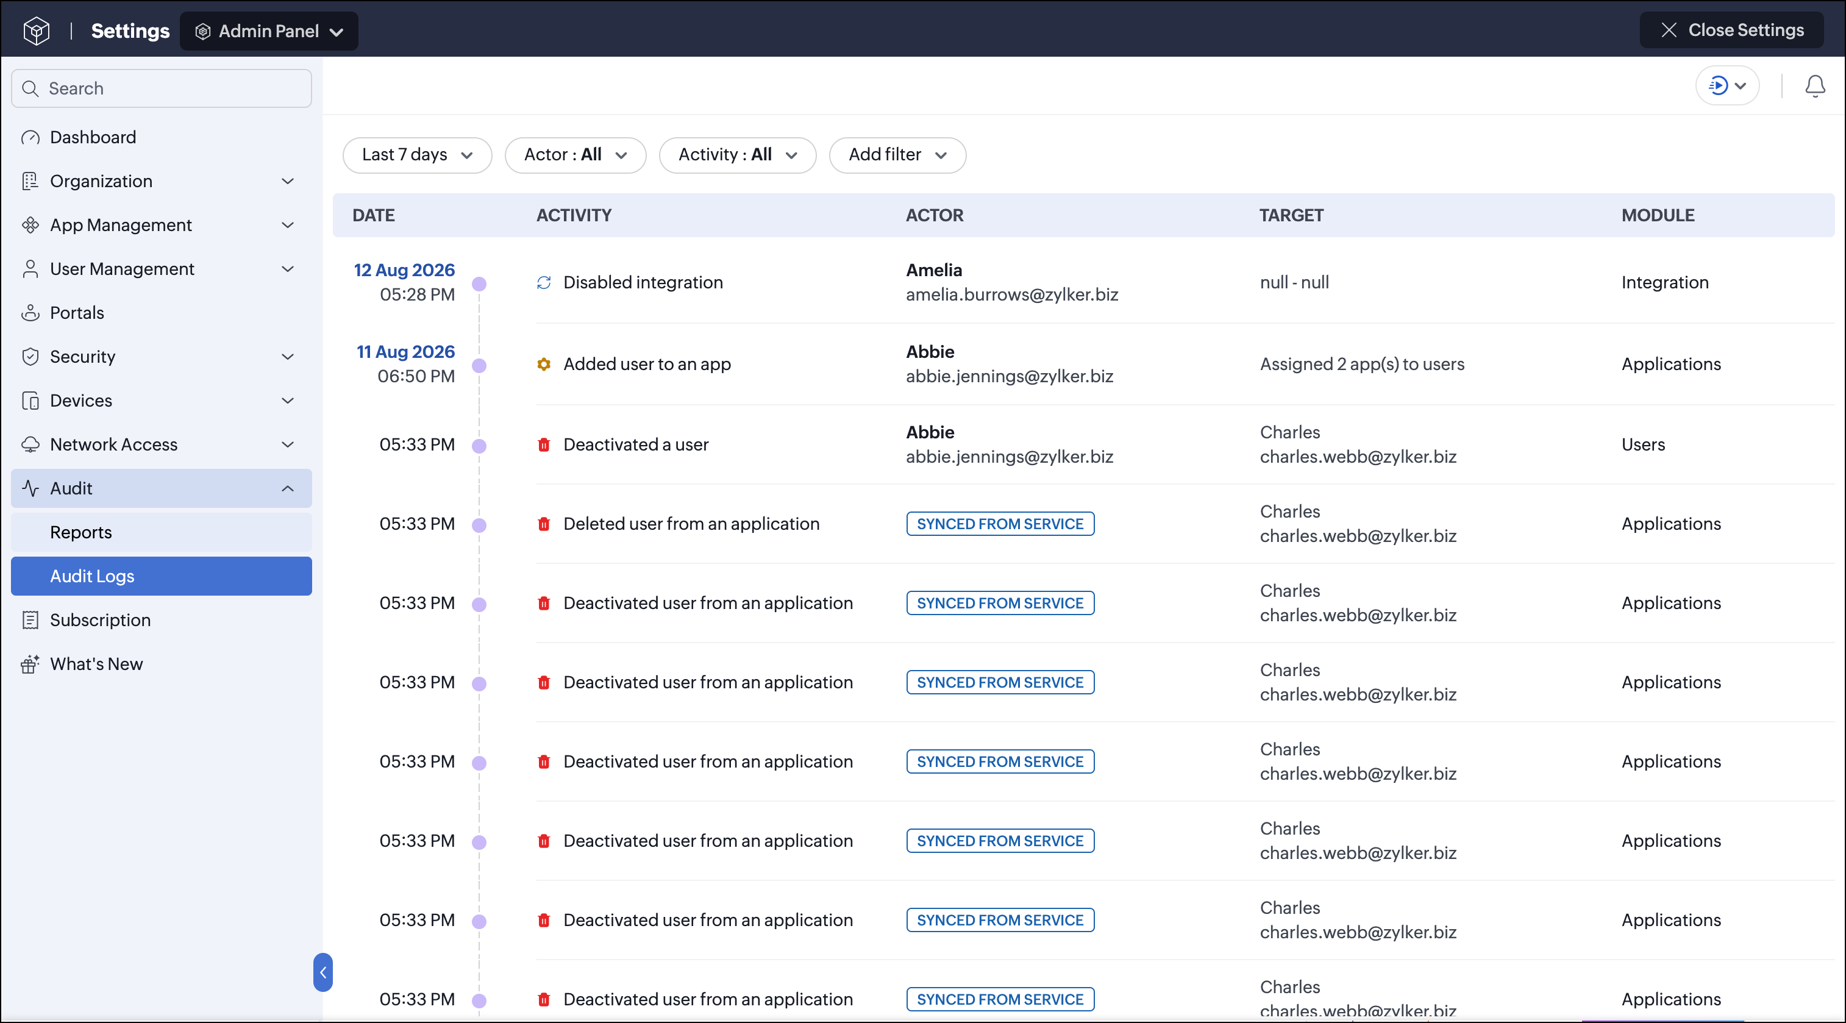Viewport: 1846px width, 1023px height.
Task: Click the Portals icon
Action: coord(30,313)
